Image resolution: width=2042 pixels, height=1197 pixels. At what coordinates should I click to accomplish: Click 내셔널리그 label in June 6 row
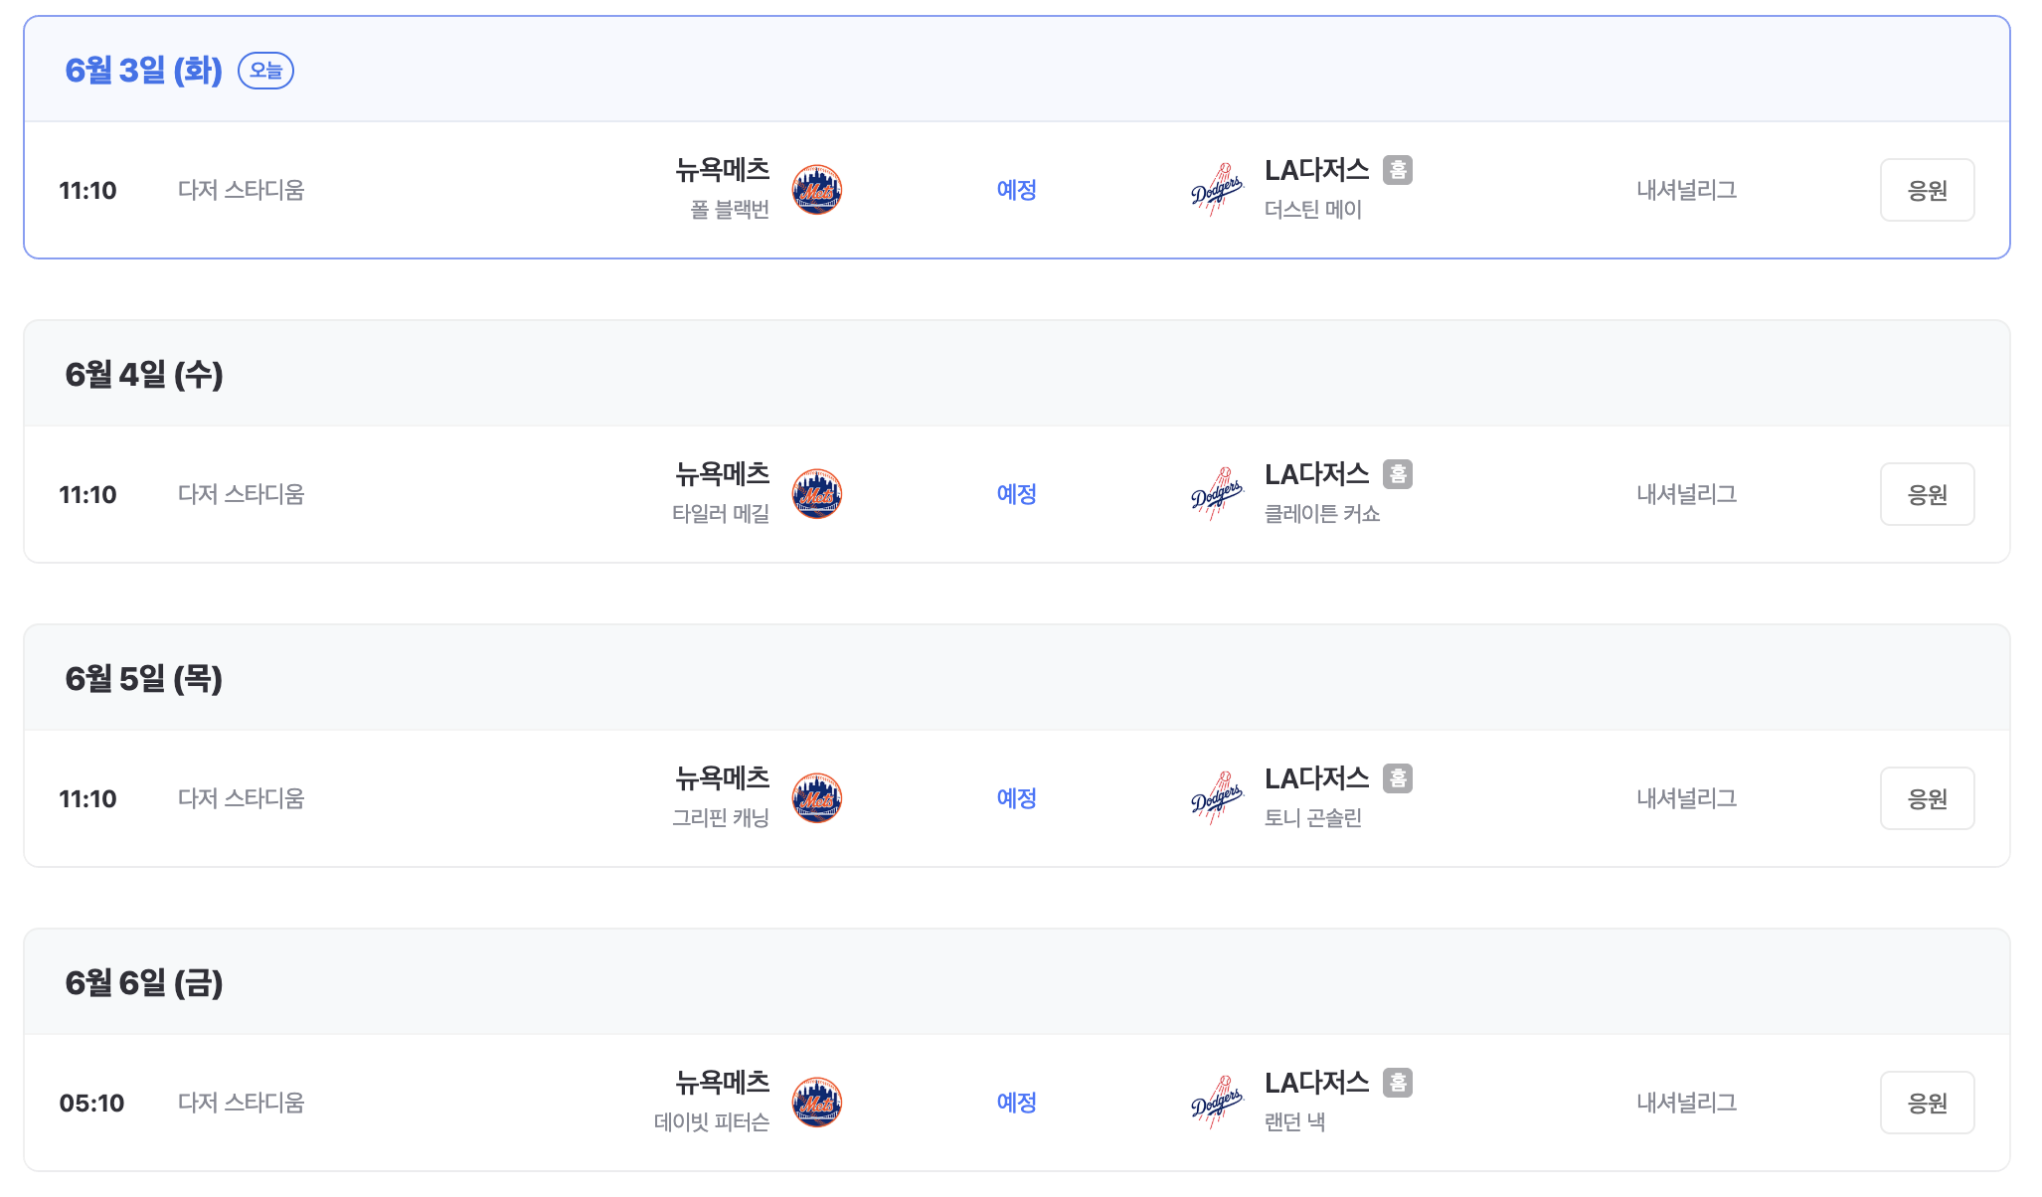1687,1103
